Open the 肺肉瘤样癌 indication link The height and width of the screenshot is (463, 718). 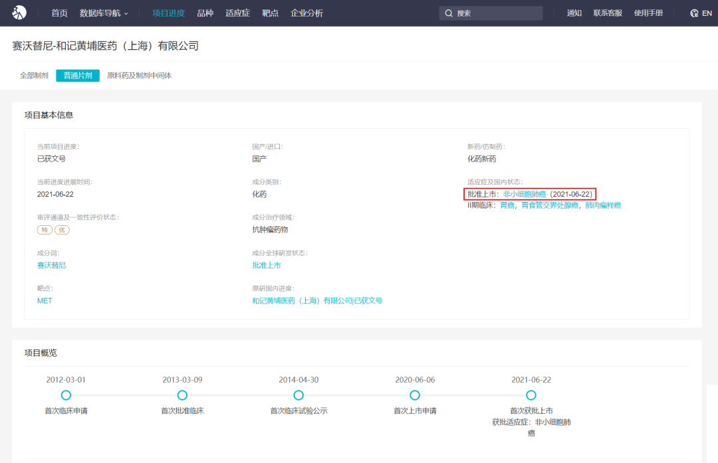click(603, 205)
